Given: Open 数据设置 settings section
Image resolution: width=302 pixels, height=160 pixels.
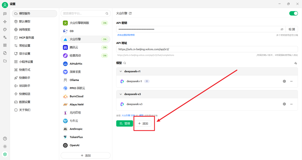Looking at the screenshot, I should (x=34, y=102).
